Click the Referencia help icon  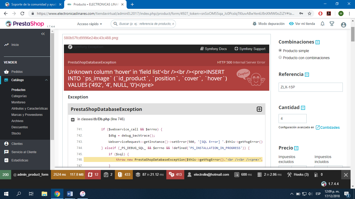coord(307,75)
